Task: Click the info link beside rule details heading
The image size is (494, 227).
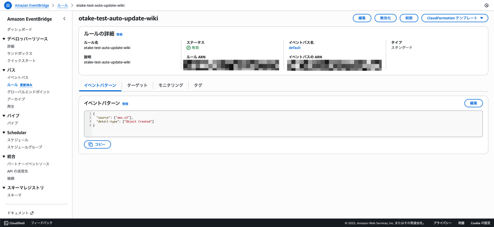Action: pyautogui.click(x=119, y=35)
